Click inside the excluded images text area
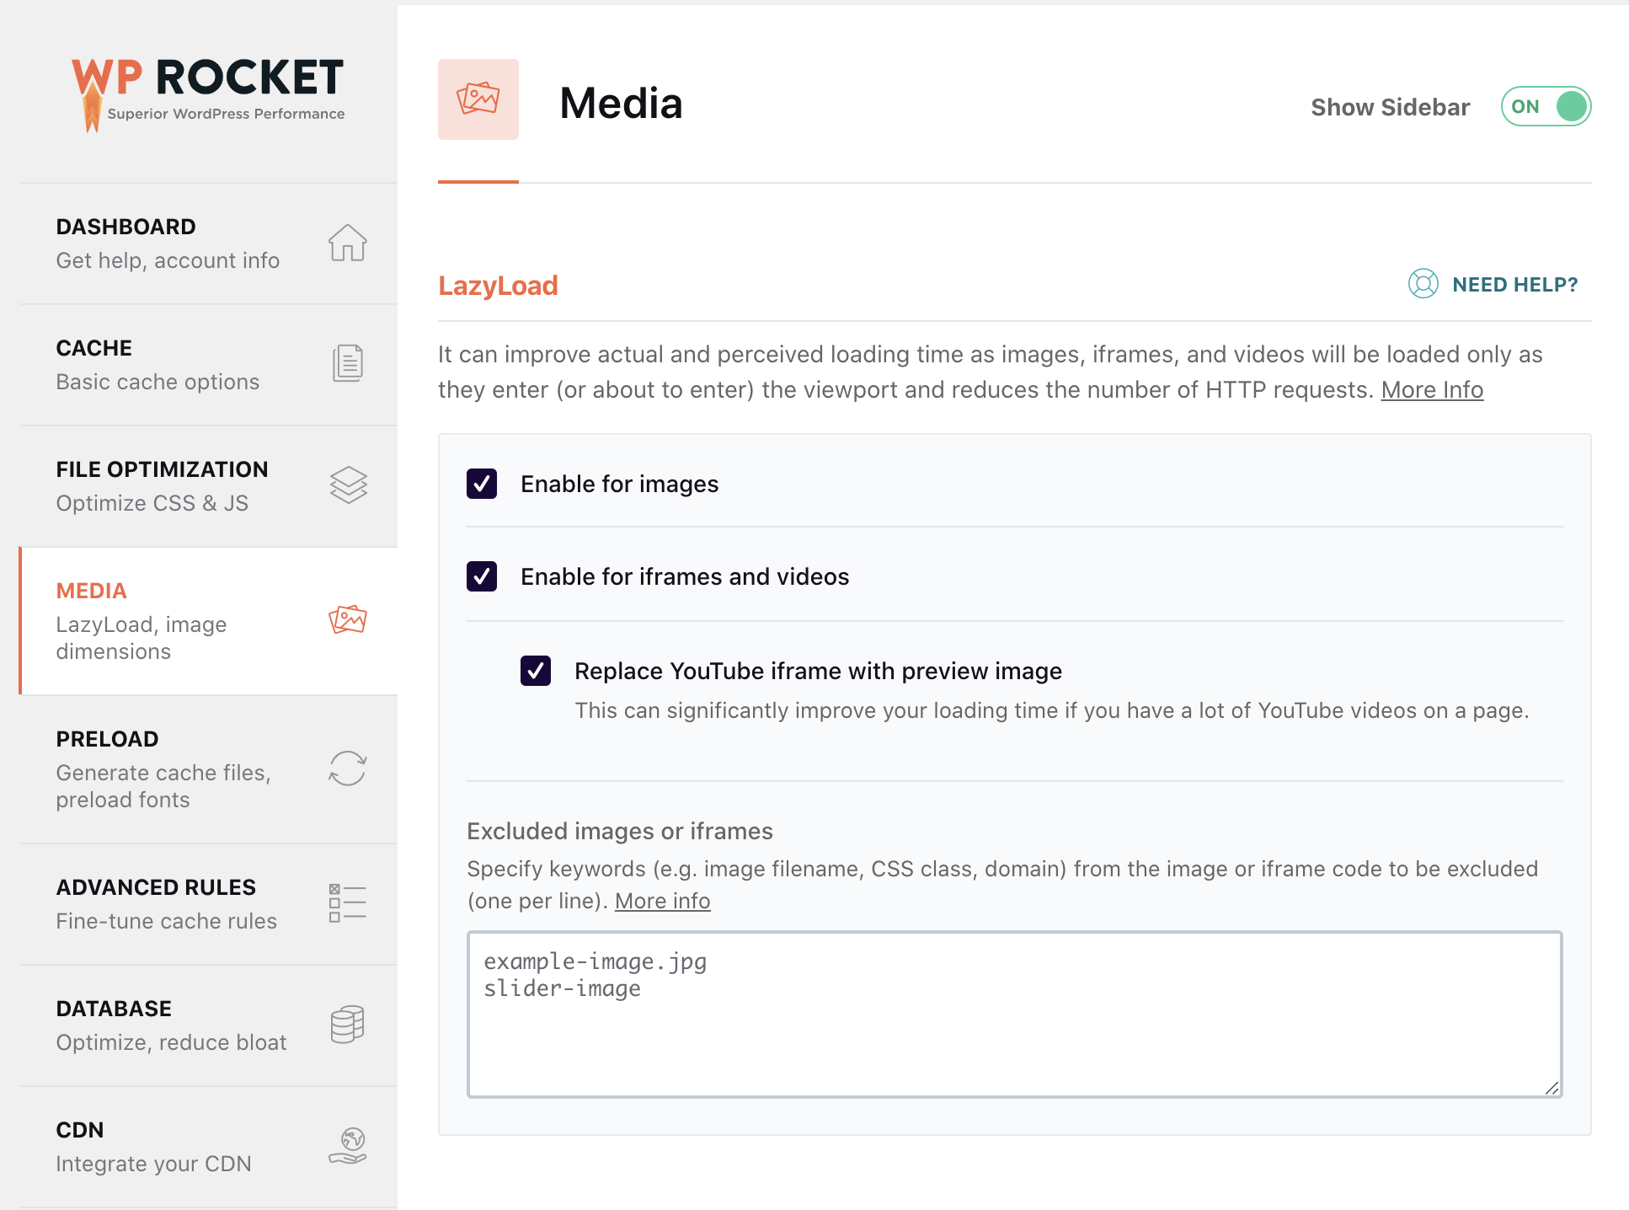1629x1210 pixels. coord(1014,1015)
